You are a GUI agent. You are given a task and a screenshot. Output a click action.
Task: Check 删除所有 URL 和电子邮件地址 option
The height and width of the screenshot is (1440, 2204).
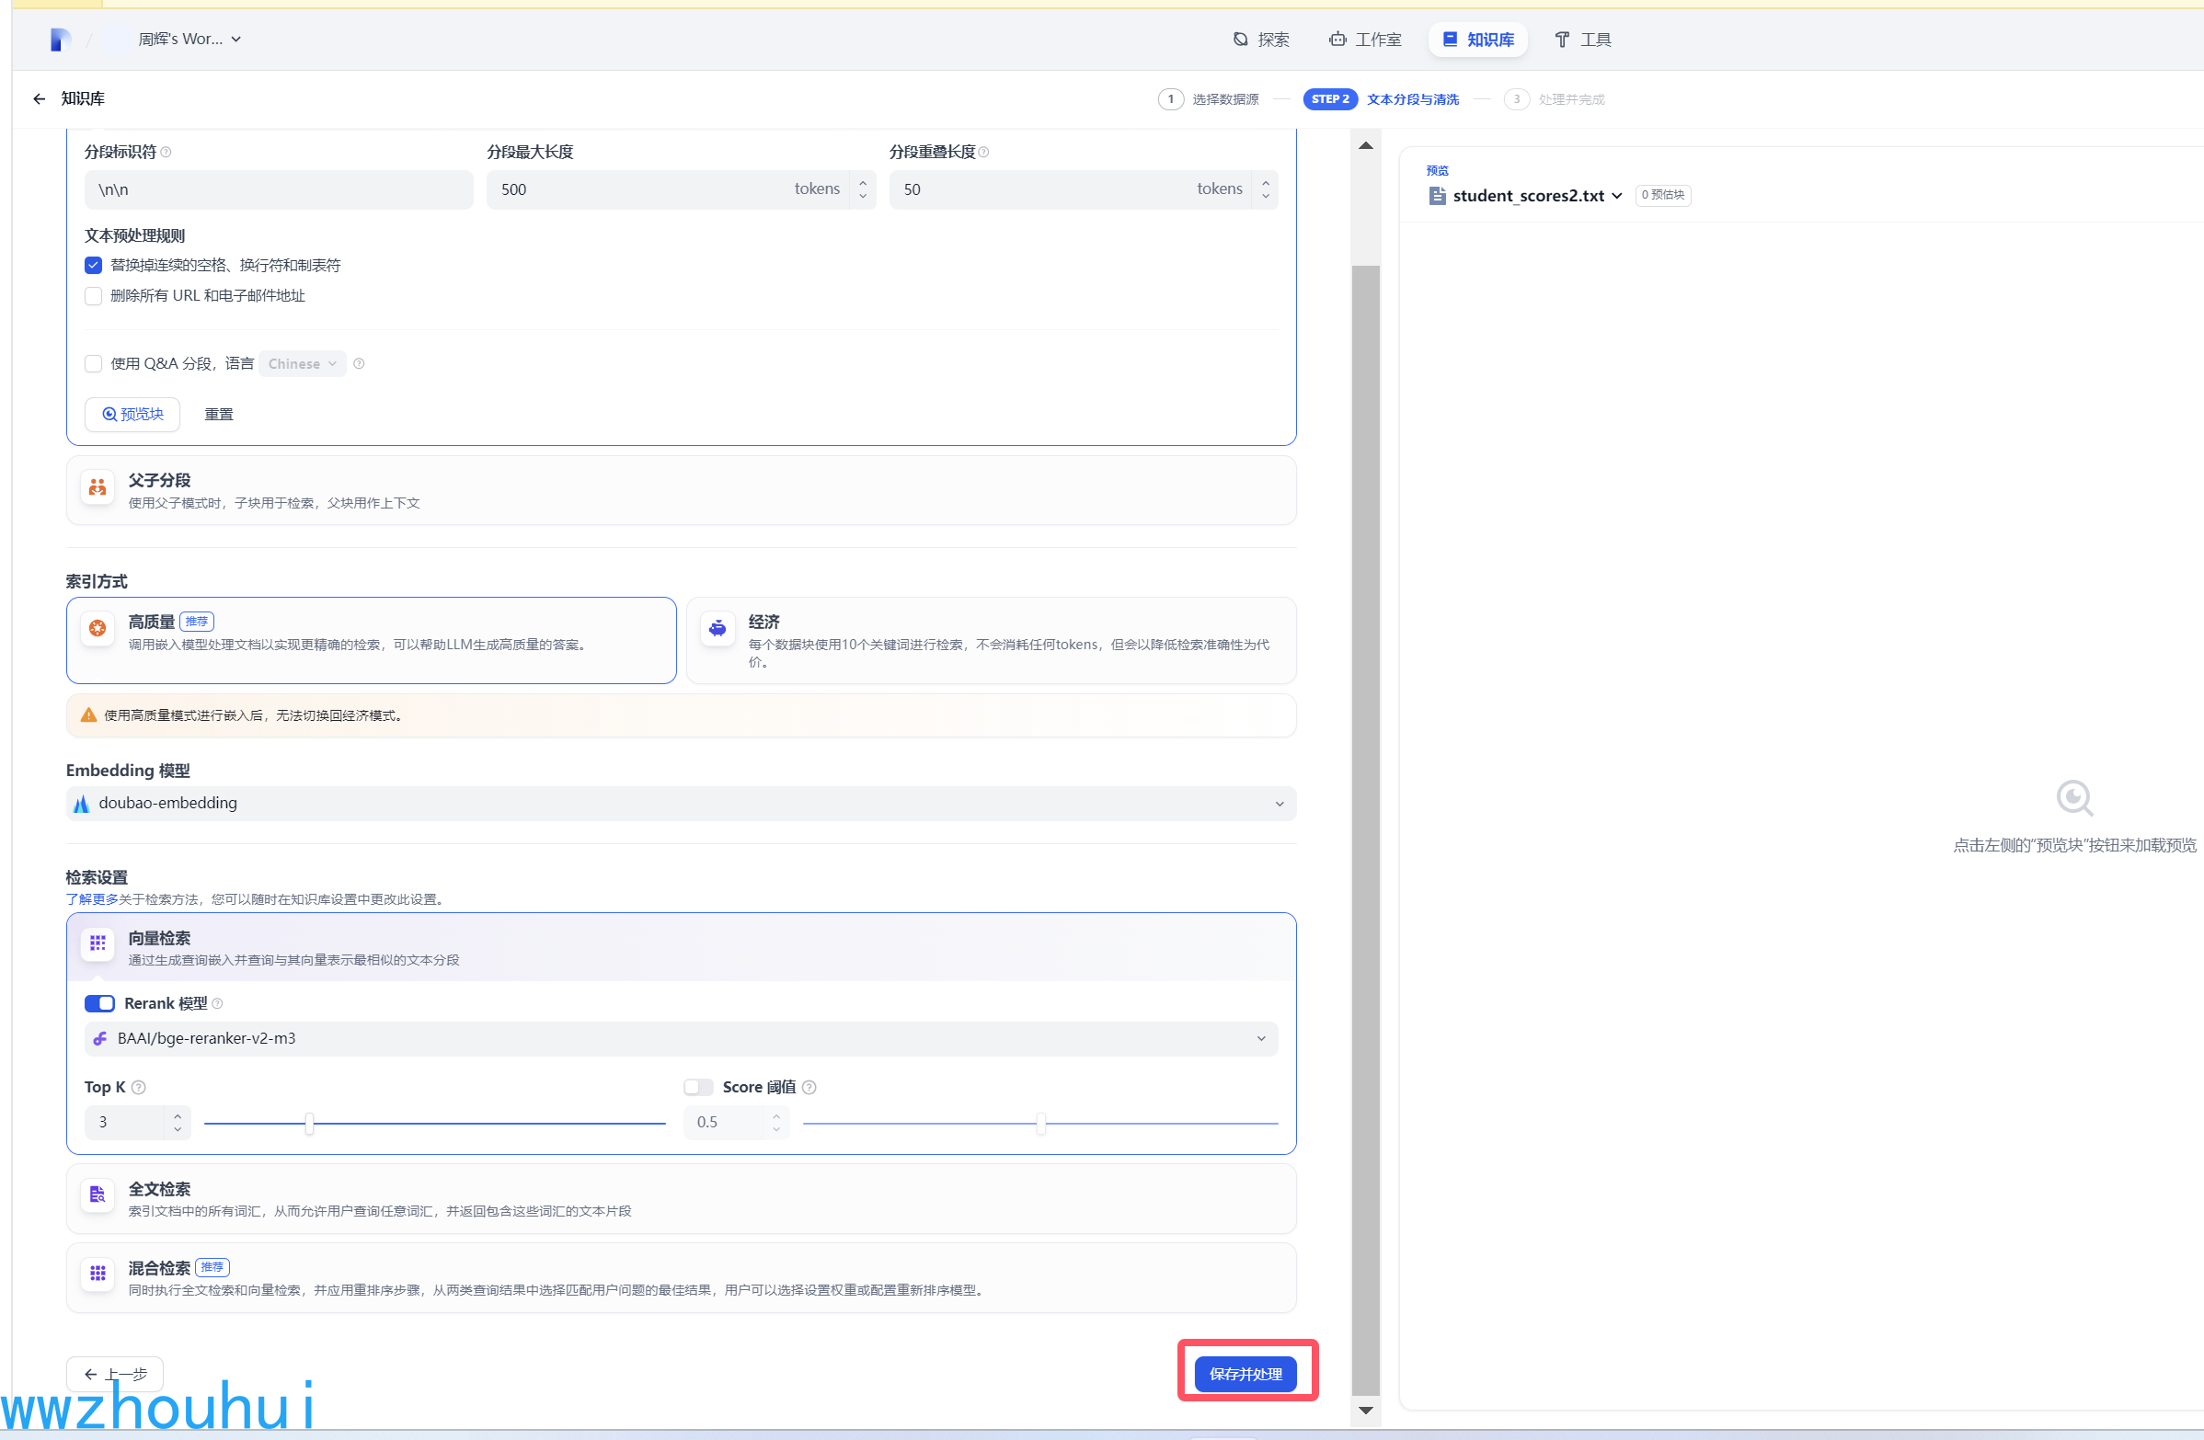pos(94,296)
